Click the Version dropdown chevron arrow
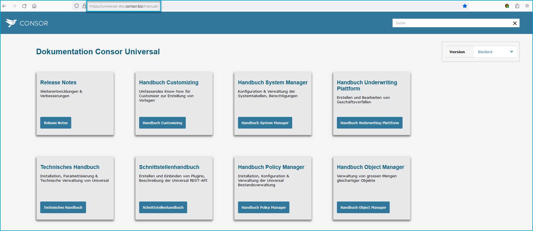The image size is (533, 231). pos(511,52)
